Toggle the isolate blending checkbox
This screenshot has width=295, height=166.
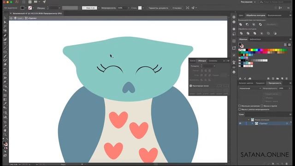(x=240, y=106)
